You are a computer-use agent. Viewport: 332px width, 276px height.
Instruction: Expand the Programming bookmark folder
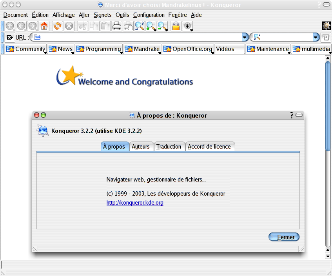[x=99, y=49]
